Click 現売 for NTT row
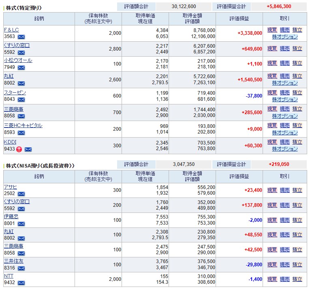This screenshot has height=291, width=310. pos(285,279)
